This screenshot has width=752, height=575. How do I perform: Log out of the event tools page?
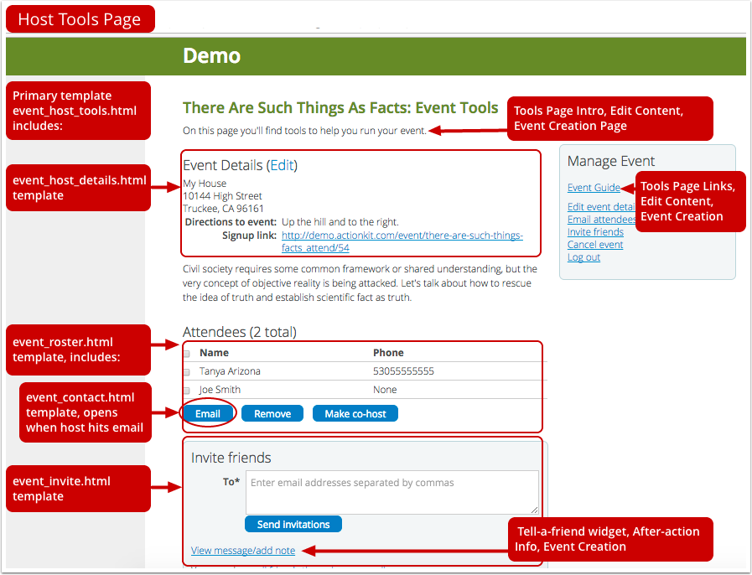(x=583, y=256)
